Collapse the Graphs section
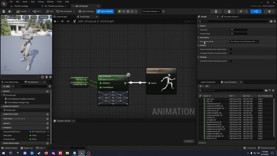277x156 pixels. [x=2, y=91]
